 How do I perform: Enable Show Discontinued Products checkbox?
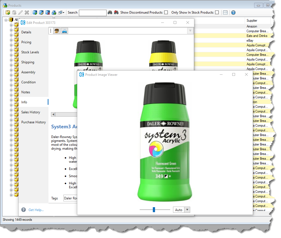pyautogui.click(x=166, y=12)
